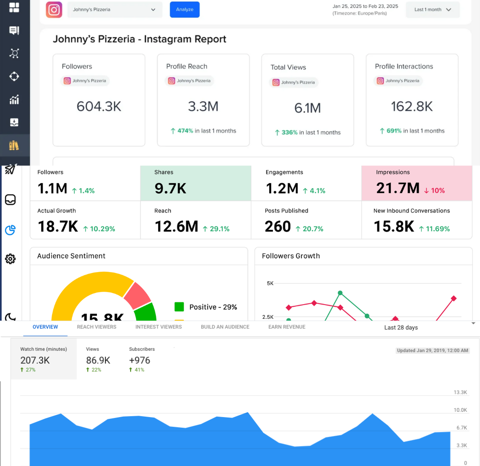Switch to the Reach Viewers tab

pyautogui.click(x=96, y=327)
